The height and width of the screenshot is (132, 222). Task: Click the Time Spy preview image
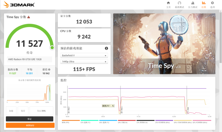(164, 44)
